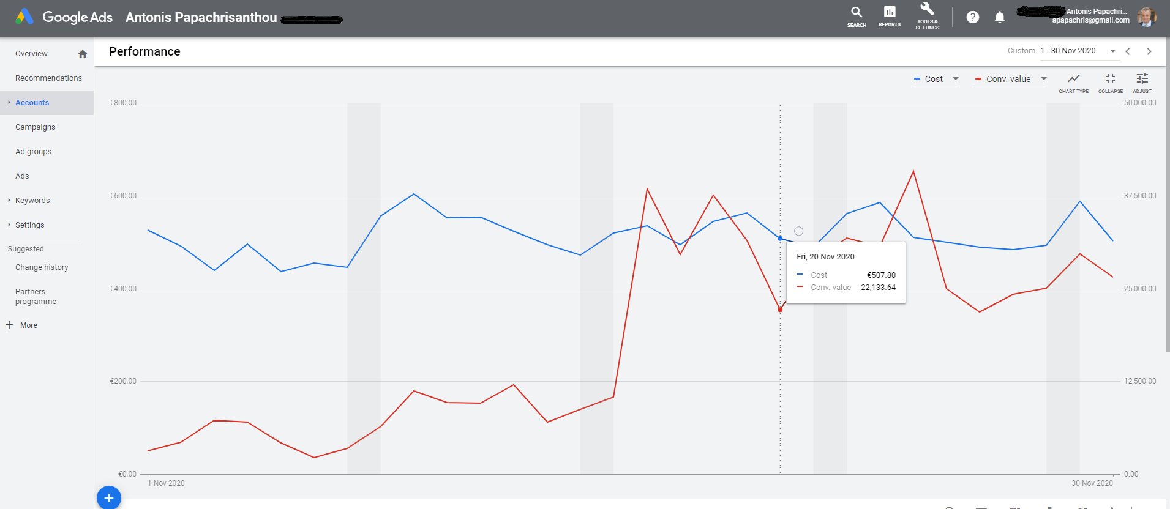Click the Google Ads logo
Screen dimensions: 1170x509
coord(65,17)
